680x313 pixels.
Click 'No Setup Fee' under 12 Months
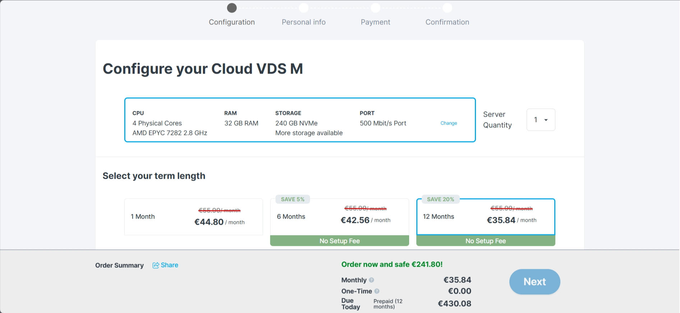click(486, 241)
